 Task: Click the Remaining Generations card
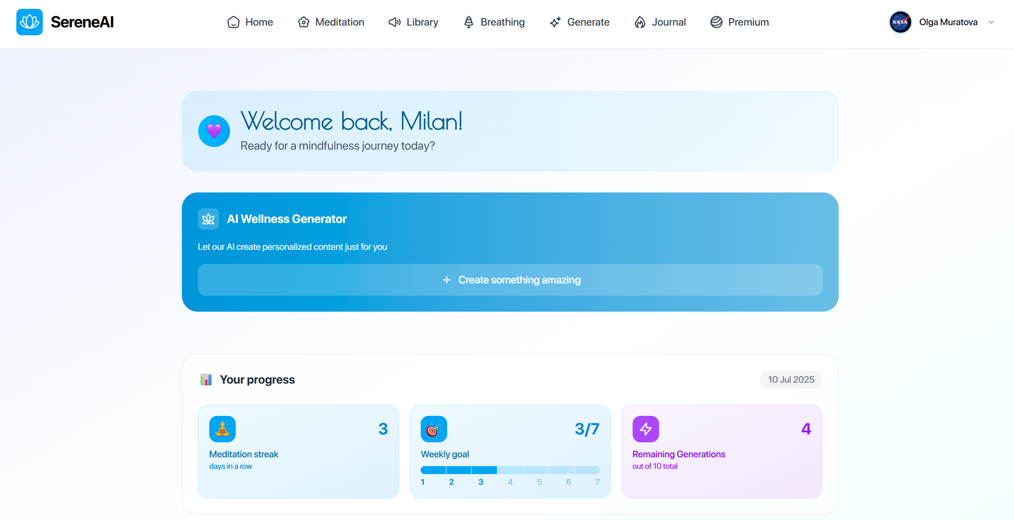[x=722, y=452]
